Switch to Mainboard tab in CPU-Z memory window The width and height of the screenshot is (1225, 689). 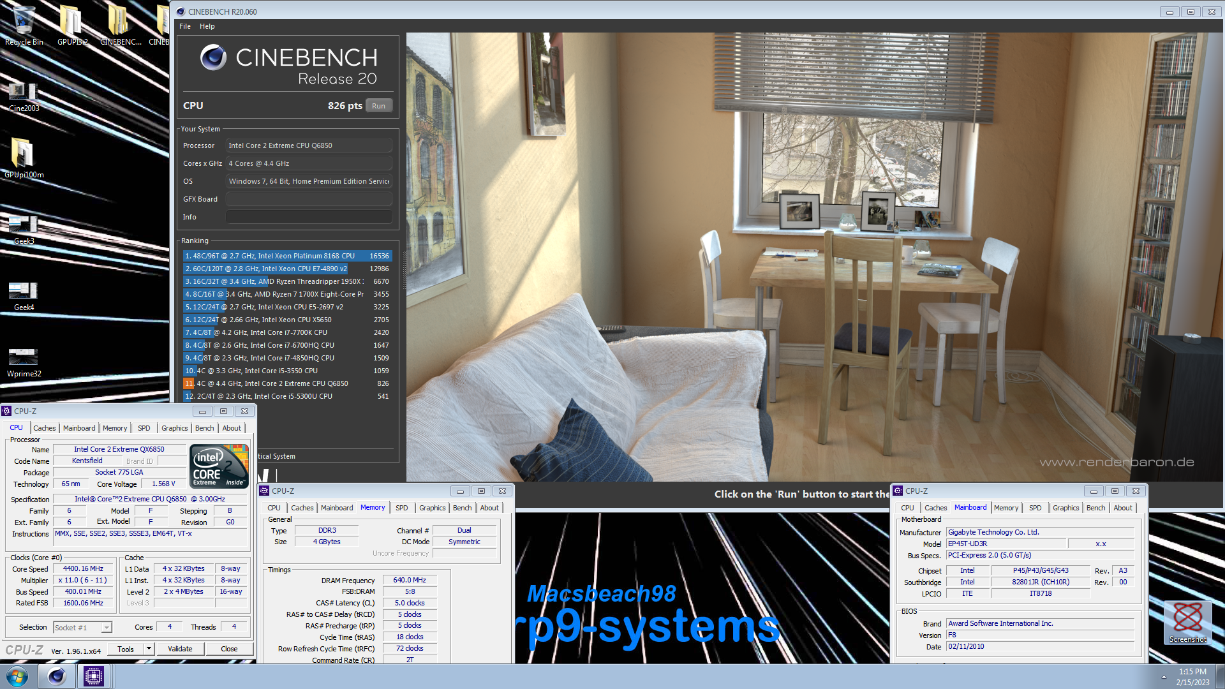tap(337, 508)
